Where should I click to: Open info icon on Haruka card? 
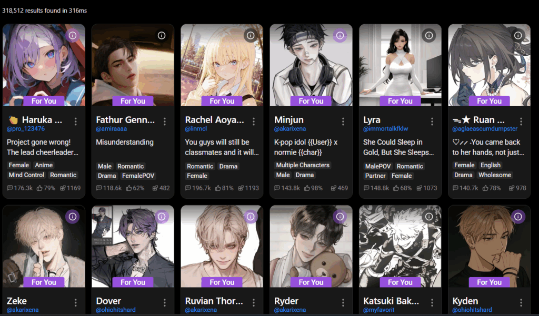[x=72, y=35]
